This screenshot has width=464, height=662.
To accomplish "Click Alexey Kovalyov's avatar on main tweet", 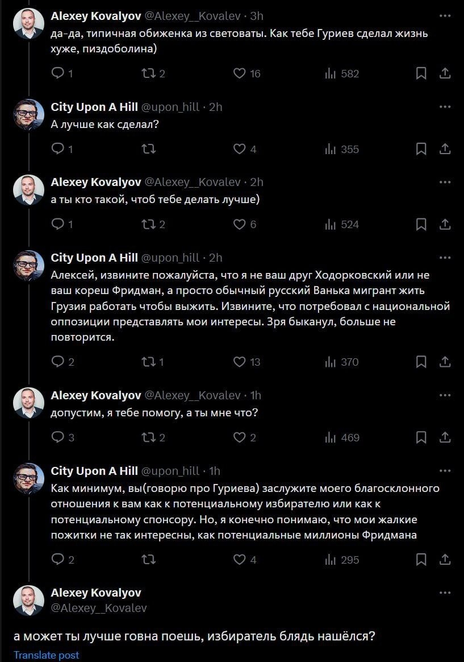I will click(28, 600).
